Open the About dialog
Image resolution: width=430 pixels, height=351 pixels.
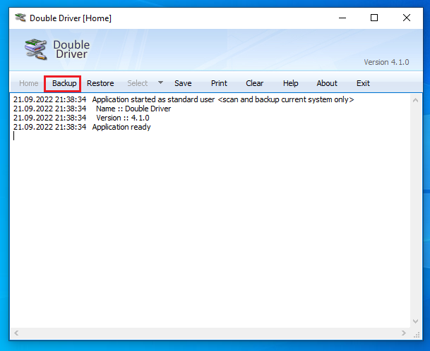[327, 83]
